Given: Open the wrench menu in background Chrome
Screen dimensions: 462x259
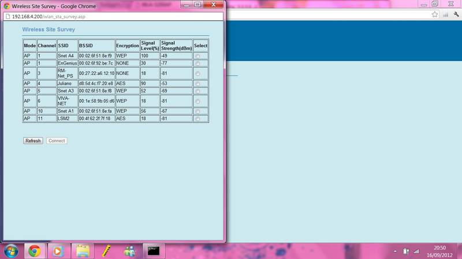Looking at the screenshot, I should [456, 14].
